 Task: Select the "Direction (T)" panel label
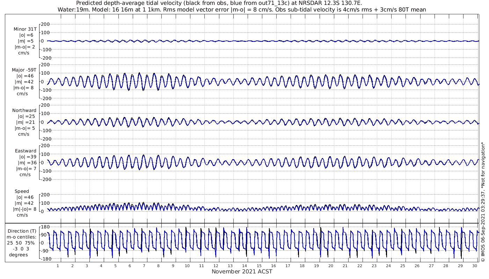tap(22, 231)
